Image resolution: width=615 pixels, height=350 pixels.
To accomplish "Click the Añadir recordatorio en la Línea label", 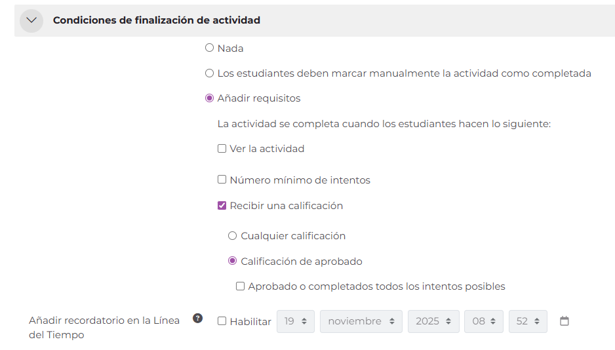I will (104, 321).
